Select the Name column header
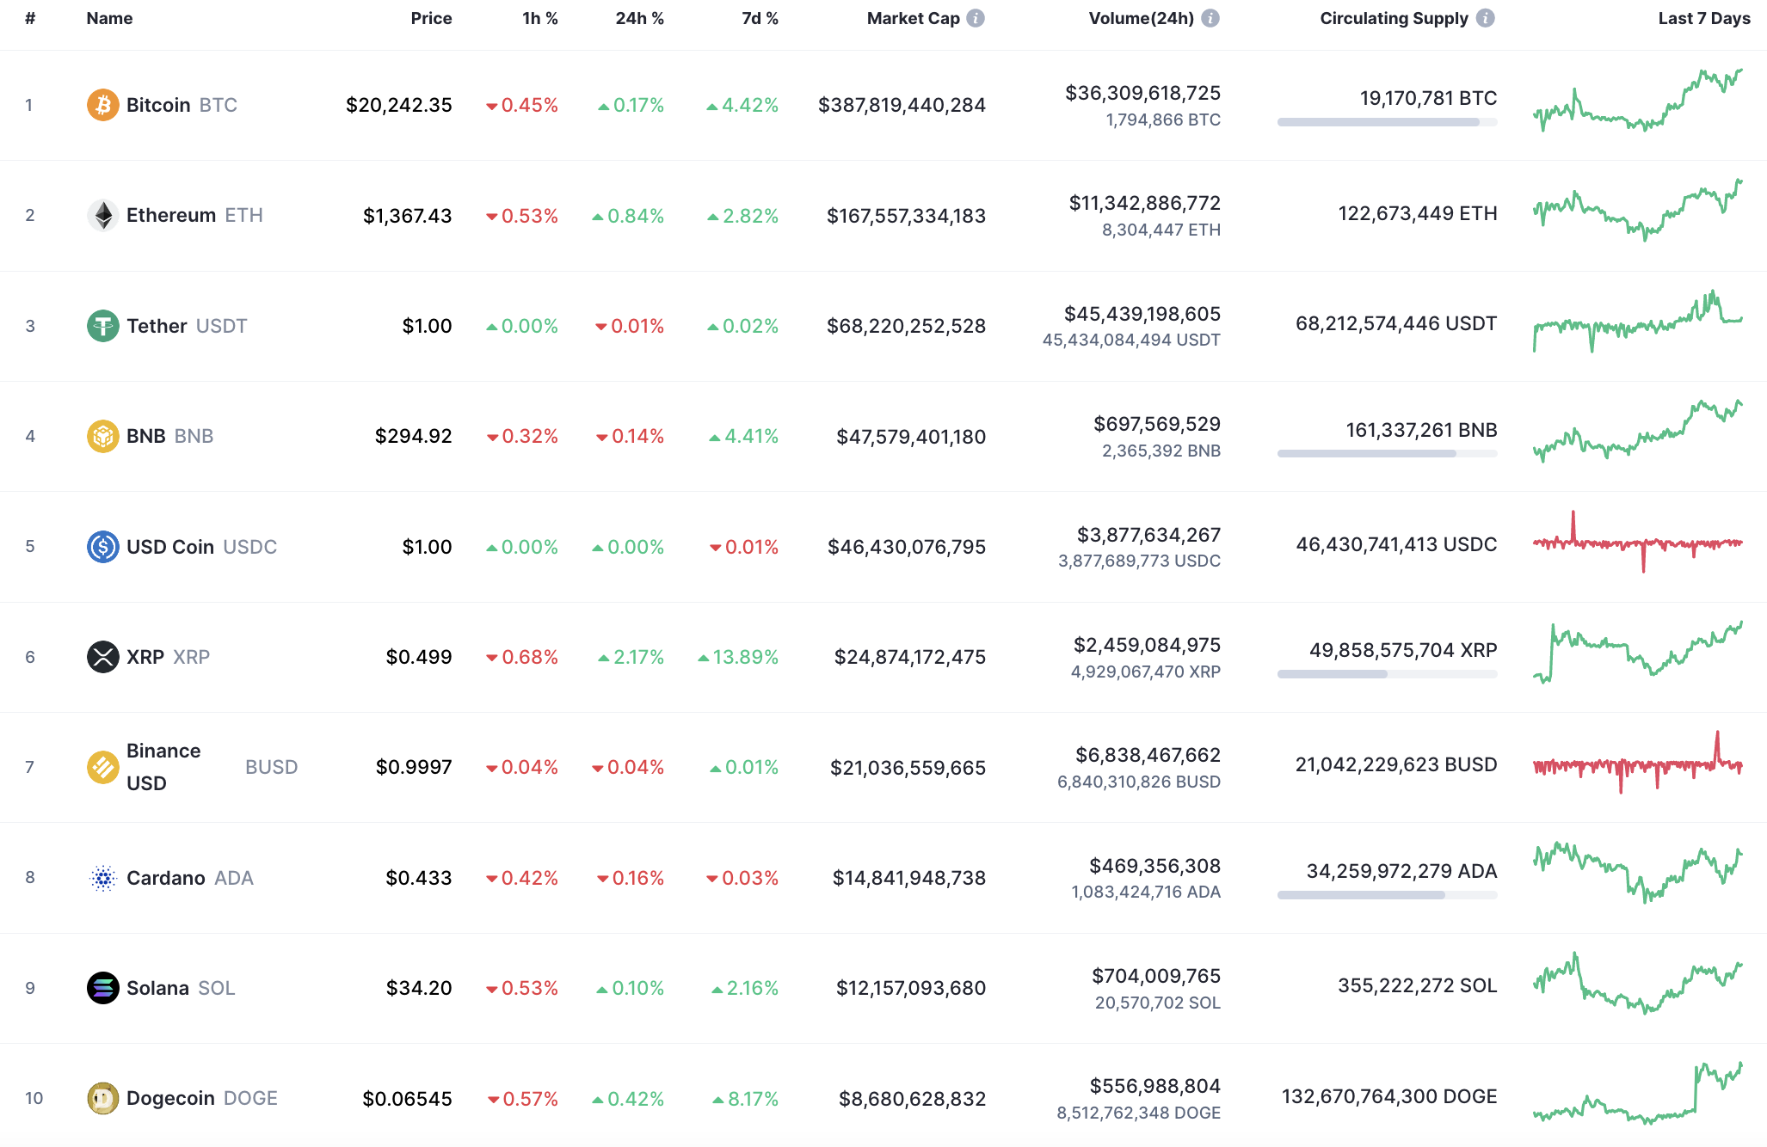 109,17
